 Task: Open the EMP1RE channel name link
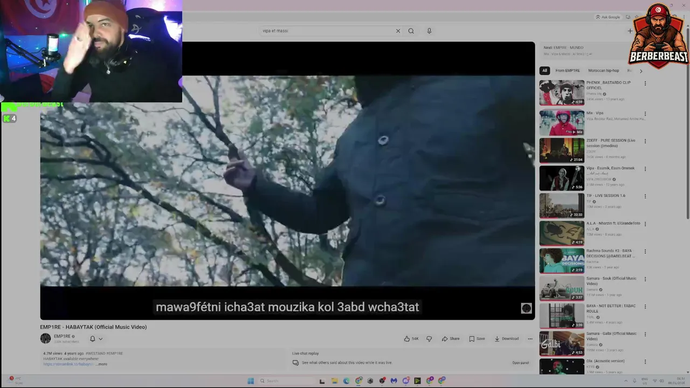(x=62, y=336)
